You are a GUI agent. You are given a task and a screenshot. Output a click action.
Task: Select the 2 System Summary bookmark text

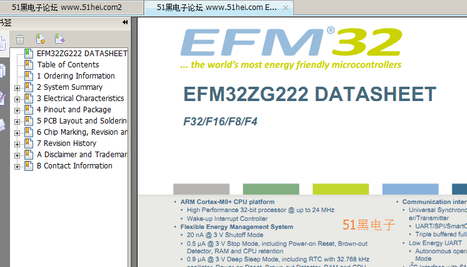tap(69, 87)
